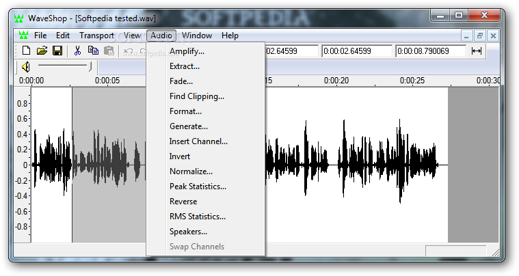Close the Softpedia tested.wav document
519x276 pixels.
coord(493,36)
